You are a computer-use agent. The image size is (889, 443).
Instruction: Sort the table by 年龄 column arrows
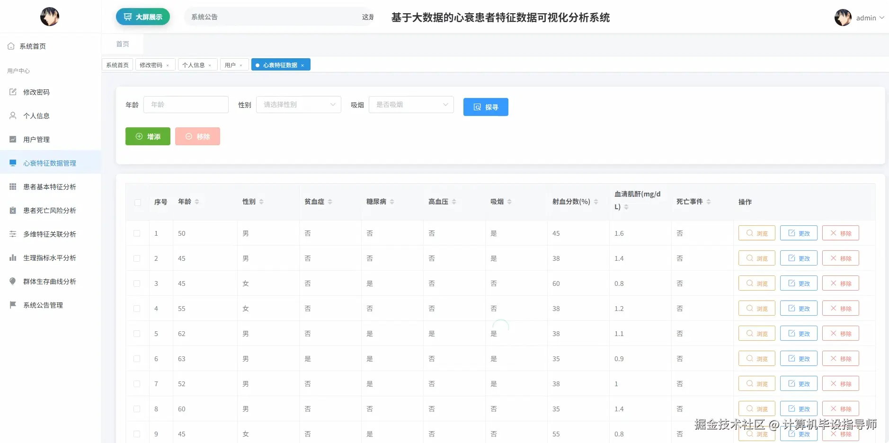(197, 202)
